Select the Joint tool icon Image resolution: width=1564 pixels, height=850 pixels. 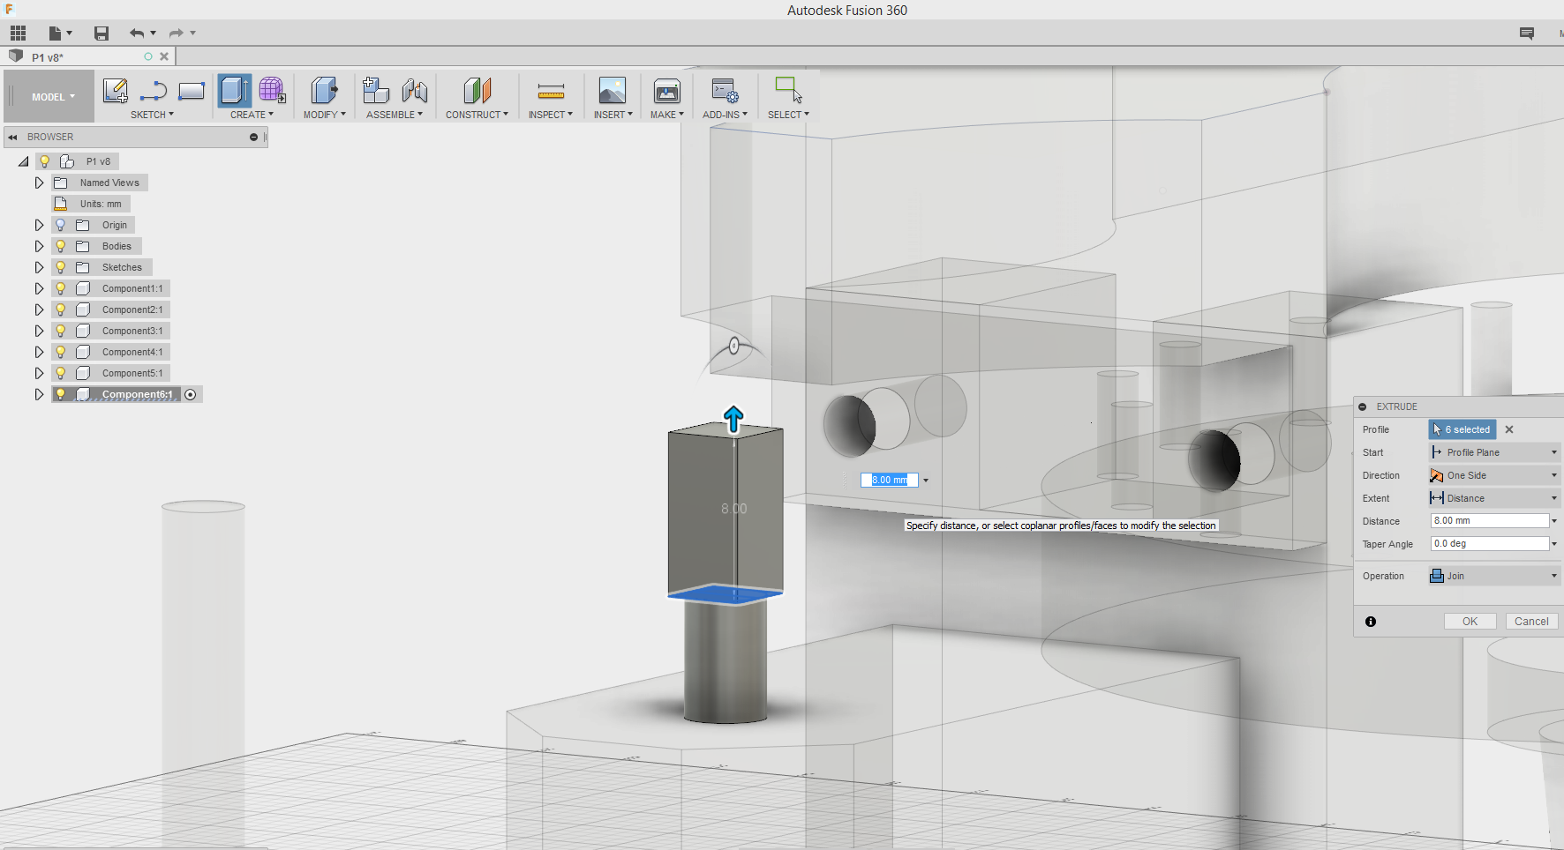(415, 90)
